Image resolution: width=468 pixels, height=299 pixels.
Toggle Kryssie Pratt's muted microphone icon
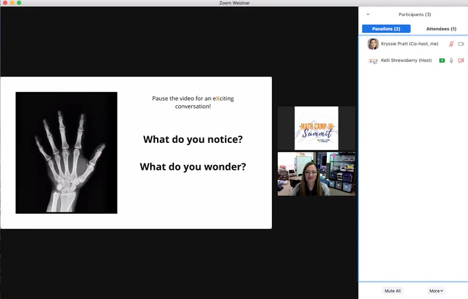click(x=451, y=44)
